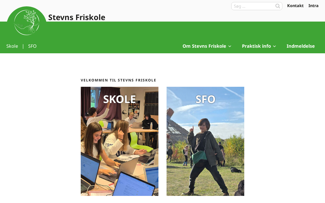Click the SKOLE heading on the photo
The width and height of the screenshot is (325, 203).
(x=120, y=99)
